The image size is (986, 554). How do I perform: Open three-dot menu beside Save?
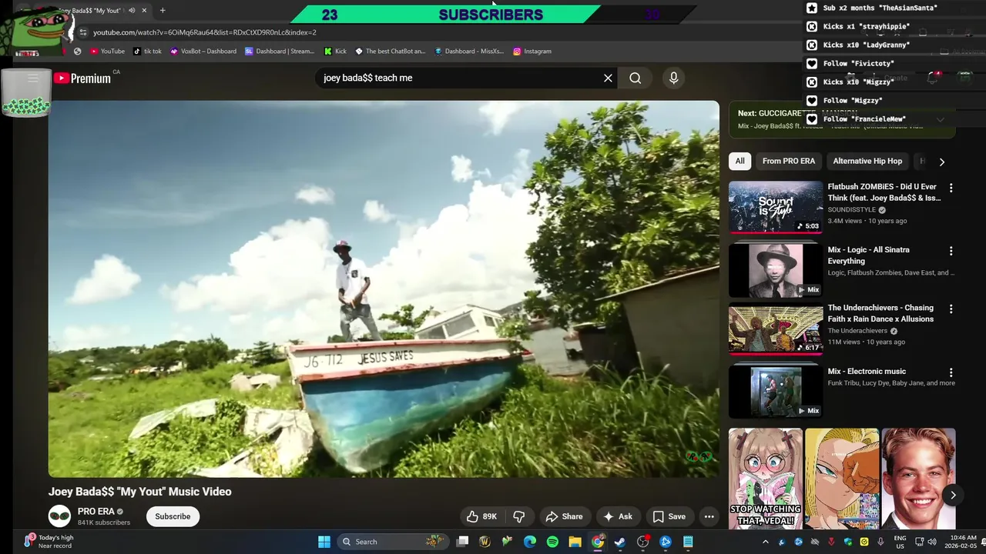709,516
